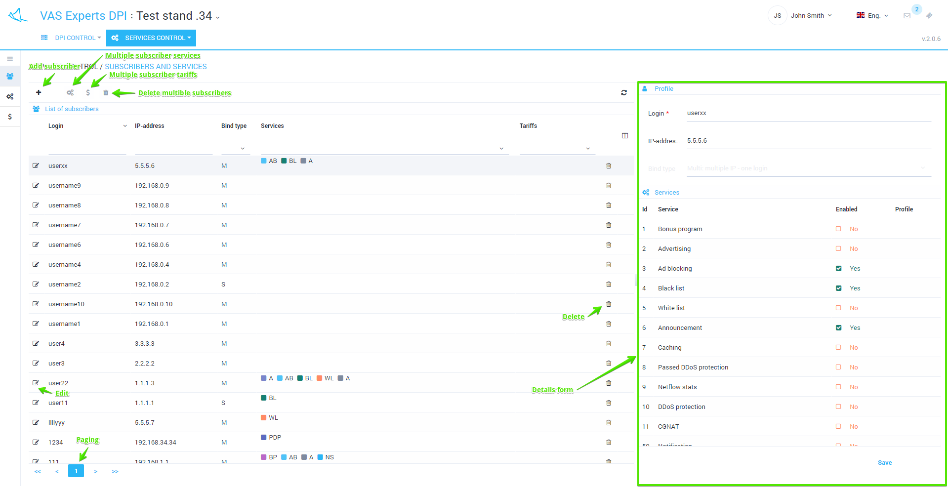Open the Eng. language dropdown
Image resolution: width=949 pixels, height=488 pixels.
point(873,15)
